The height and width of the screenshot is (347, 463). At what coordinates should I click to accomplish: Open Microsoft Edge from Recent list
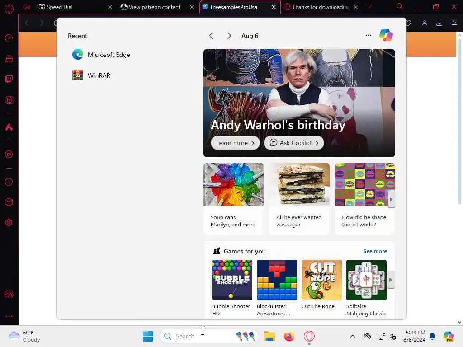click(x=101, y=55)
